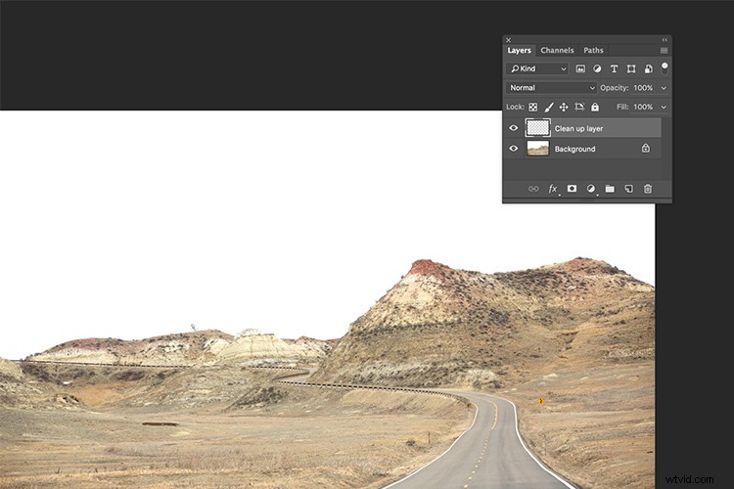Open the Layers panel flyout menu
Screen dimensions: 734x489
coord(664,51)
